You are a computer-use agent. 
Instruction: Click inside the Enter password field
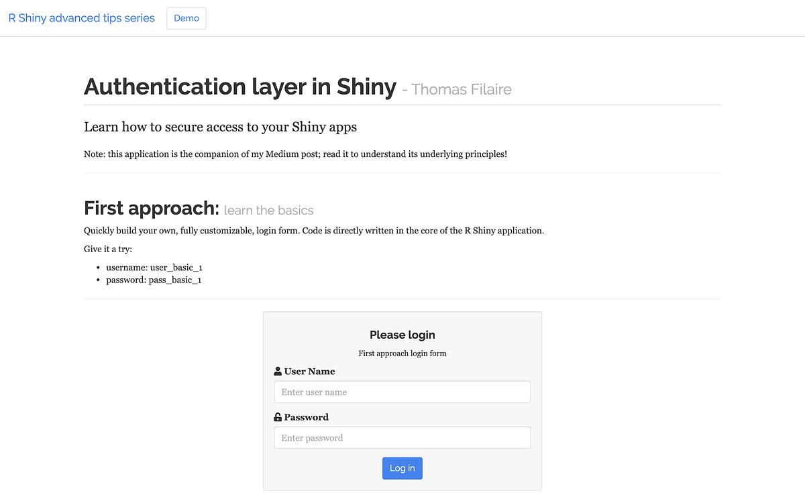coord(402,437)
